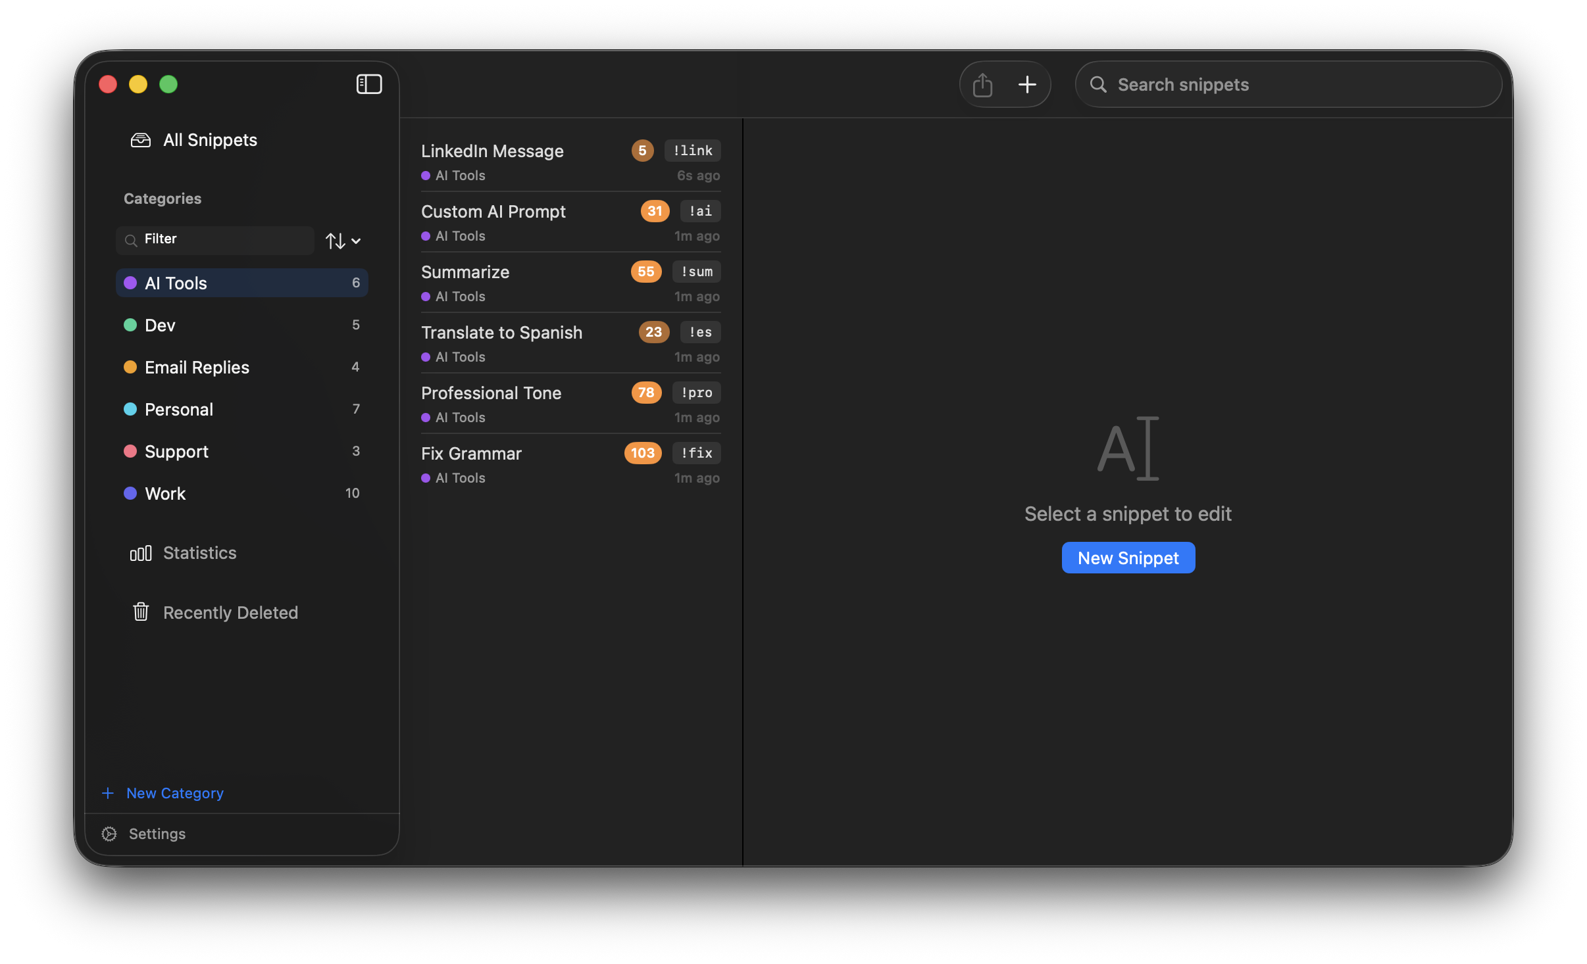Click the green Dev color dot

coord(130,325)
